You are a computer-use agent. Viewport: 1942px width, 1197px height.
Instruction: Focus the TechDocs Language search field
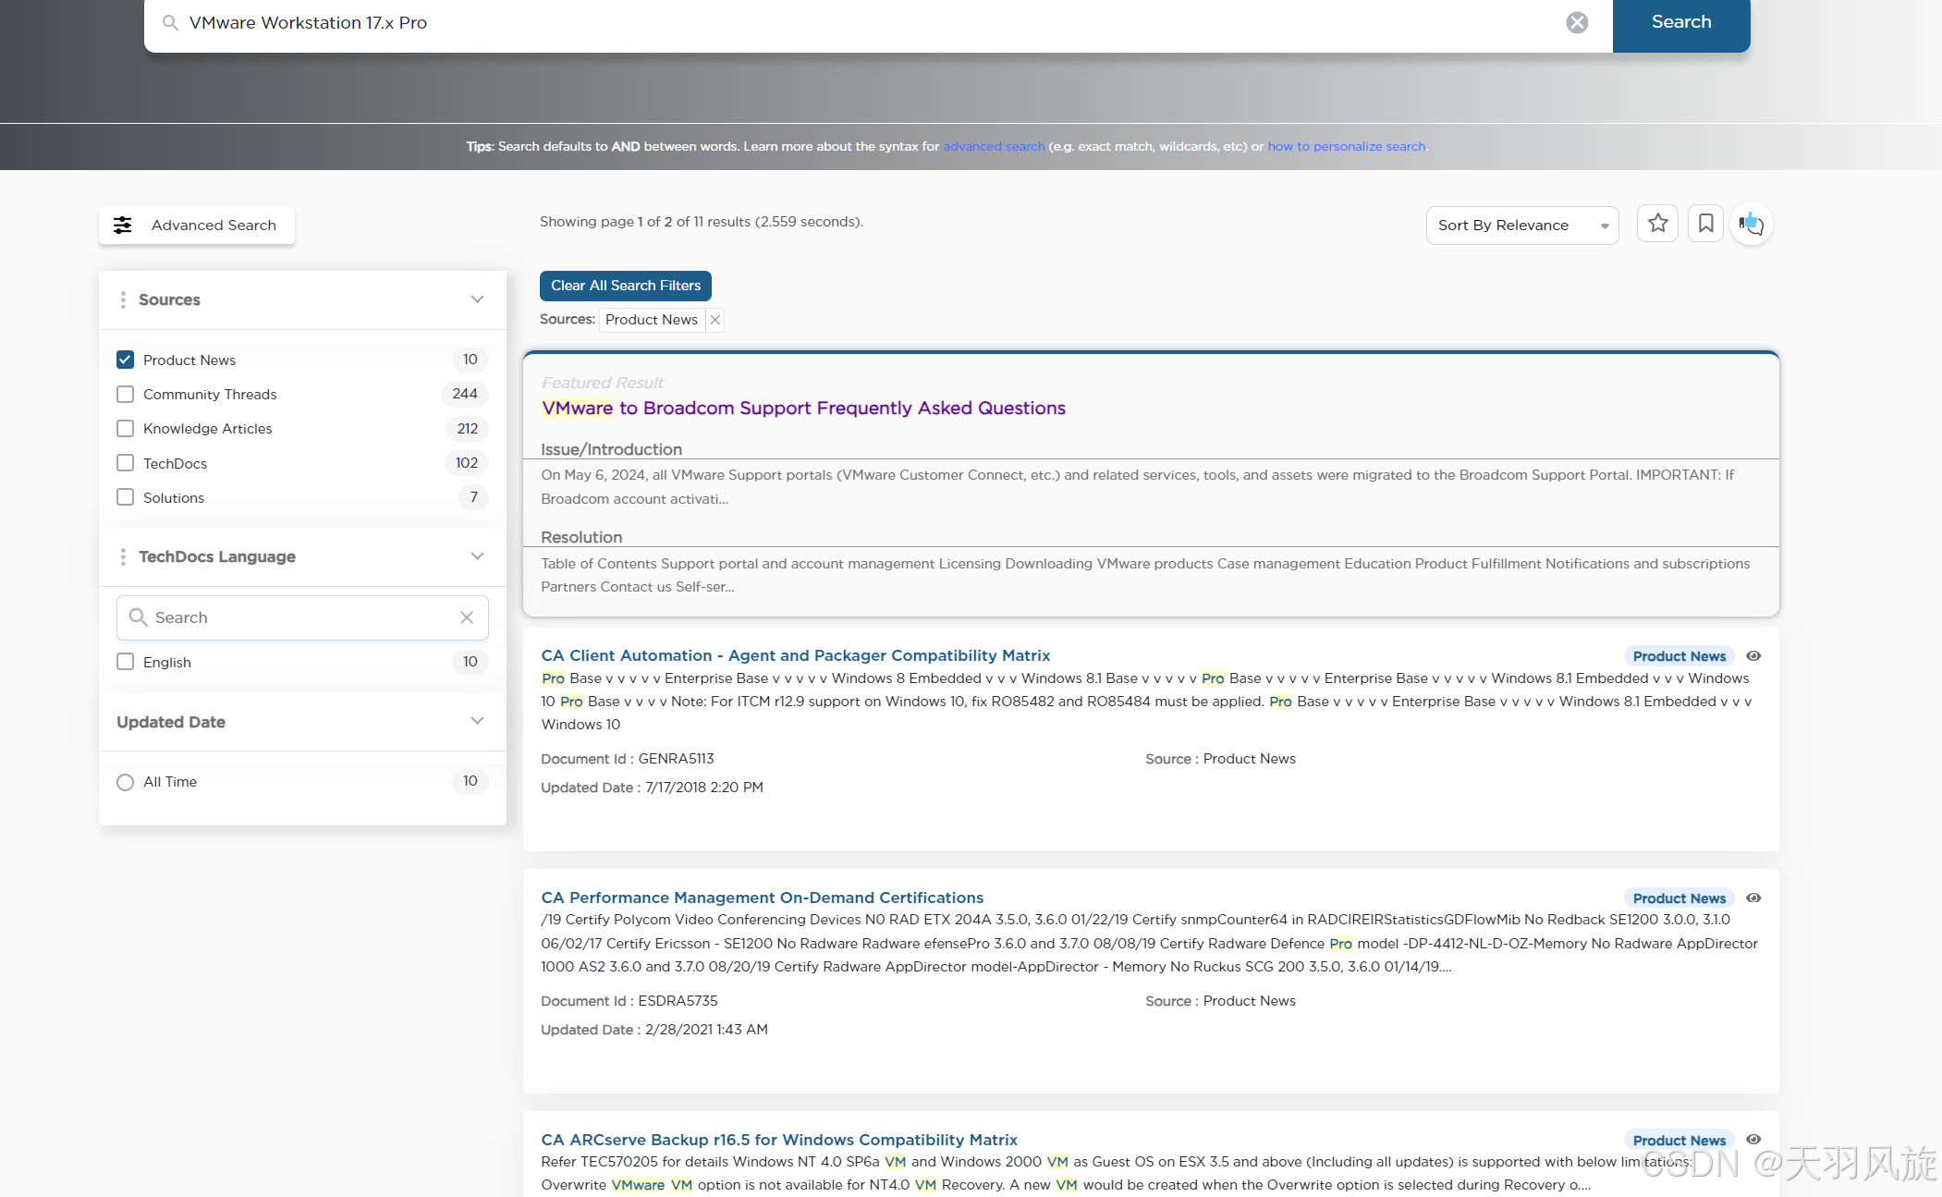(x=302, y=617)
